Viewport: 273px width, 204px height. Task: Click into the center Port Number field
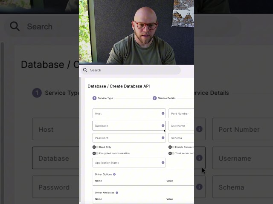[181, 113]
